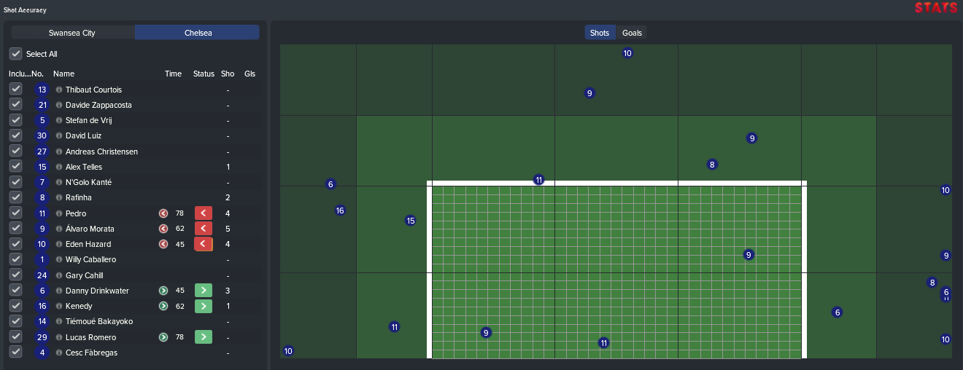Sort players by the Time column
This screenshot has width=963, height=370.
[173, 74]
